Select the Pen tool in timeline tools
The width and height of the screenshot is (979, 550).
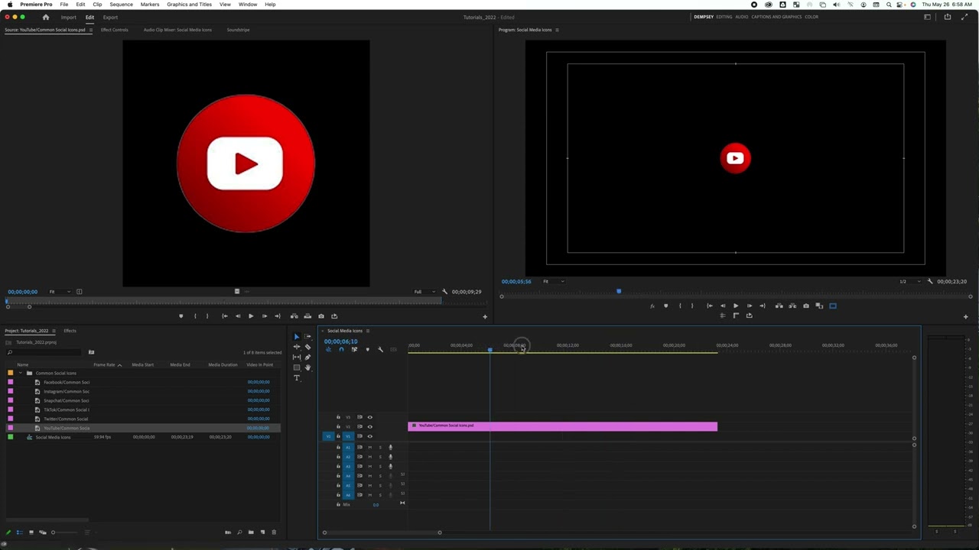[x=307, y=357]
